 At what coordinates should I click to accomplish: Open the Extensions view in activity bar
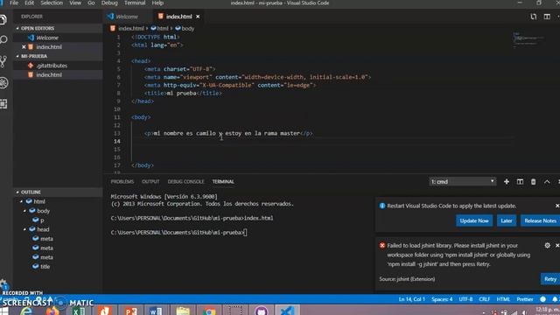(x=3, y=104)
